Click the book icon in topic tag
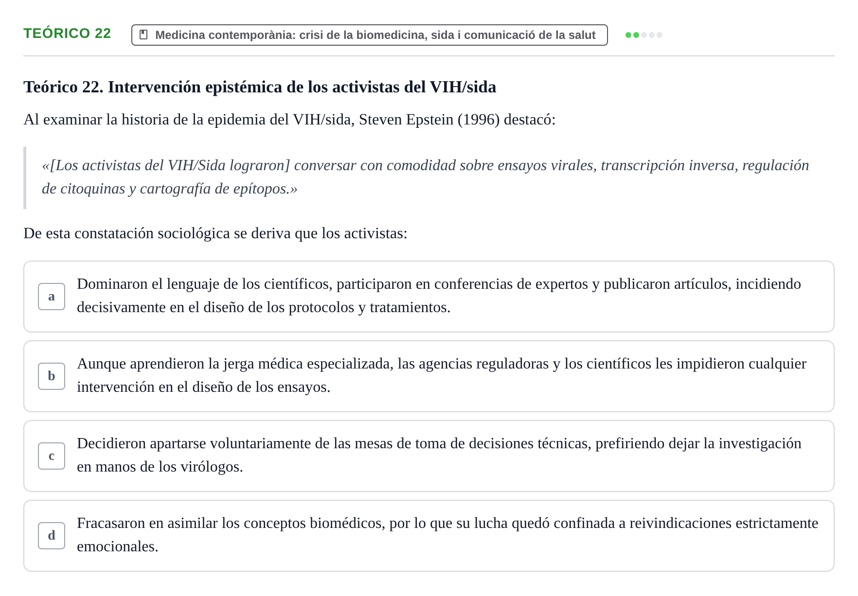858x596 pixels. [143, 35]
